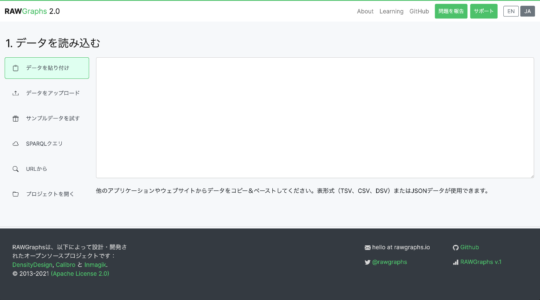Switch interface language to EN

coord(511,11)
